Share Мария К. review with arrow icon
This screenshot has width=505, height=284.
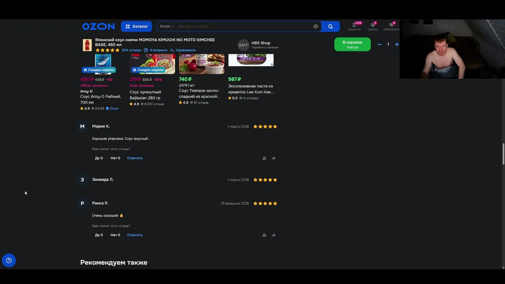(273, 158)
